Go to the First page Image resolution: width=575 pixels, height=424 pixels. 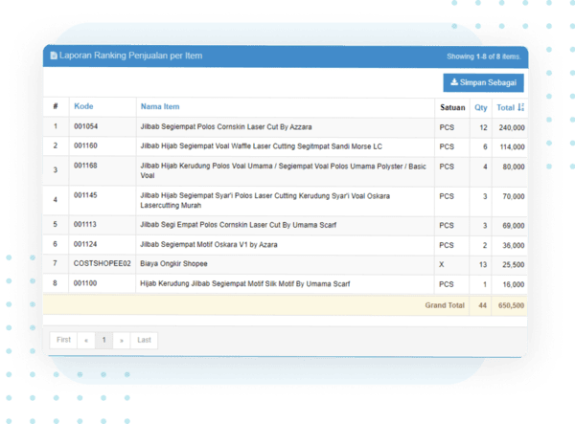(x=63, y=340)
